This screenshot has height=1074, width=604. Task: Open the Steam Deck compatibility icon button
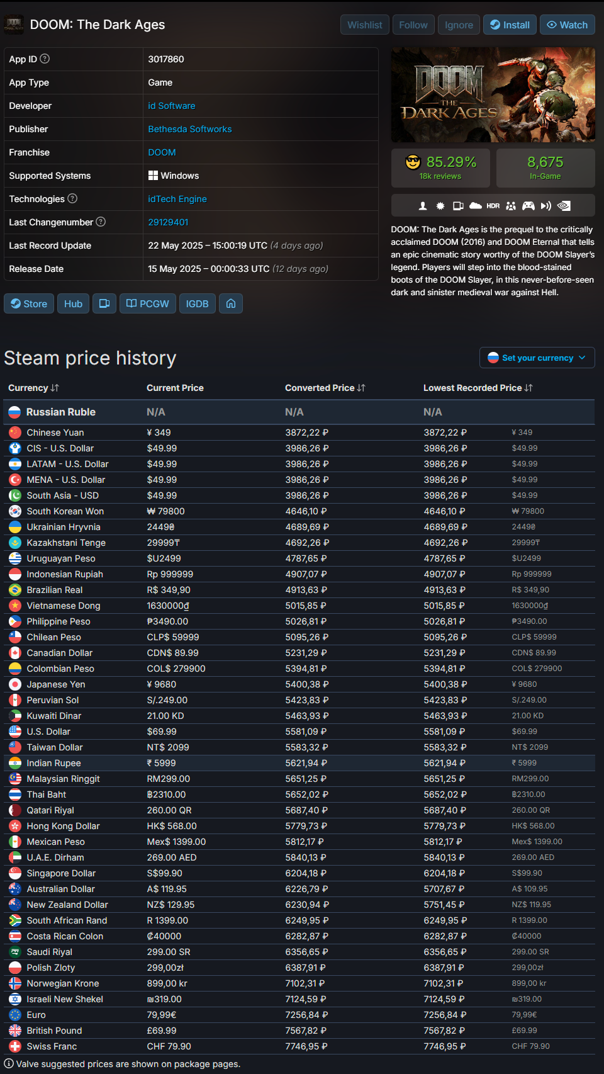tap(104, 303)
